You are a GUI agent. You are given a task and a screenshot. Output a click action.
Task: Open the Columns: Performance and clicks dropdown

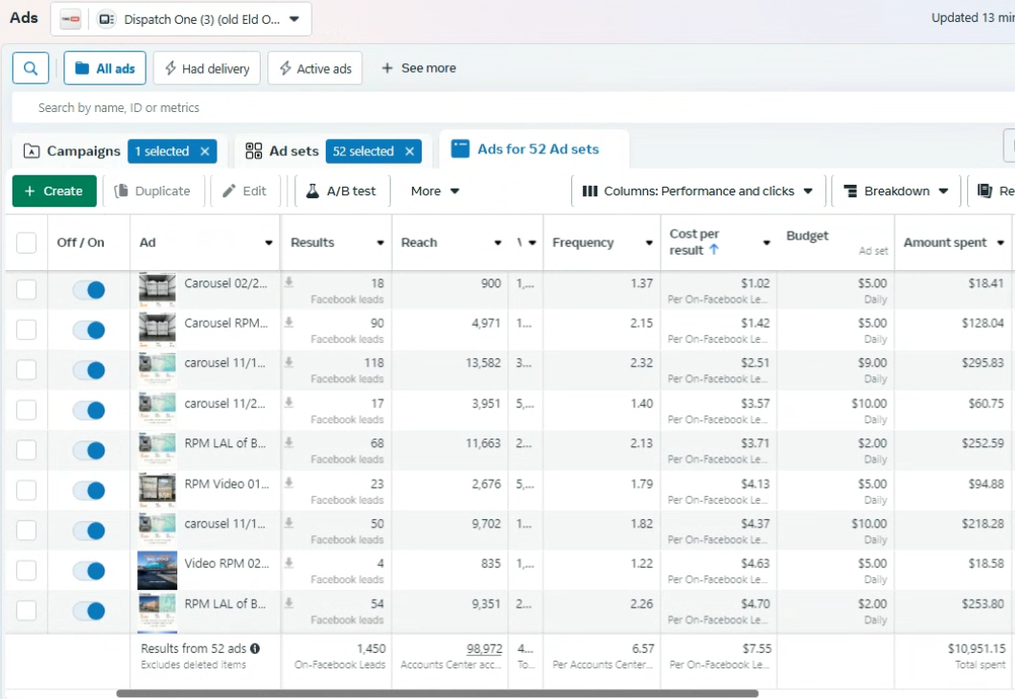(698, 191)
